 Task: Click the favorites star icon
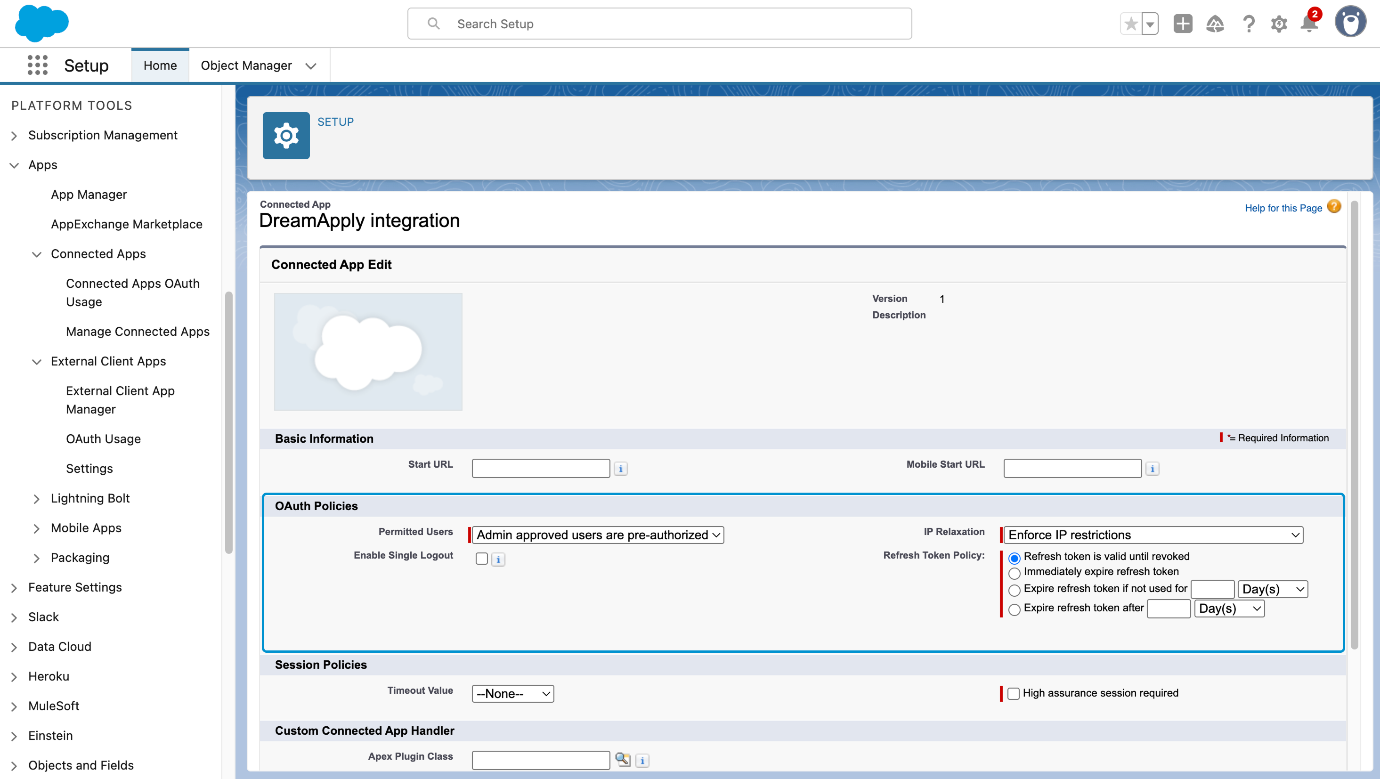[x=1131, y=24]
